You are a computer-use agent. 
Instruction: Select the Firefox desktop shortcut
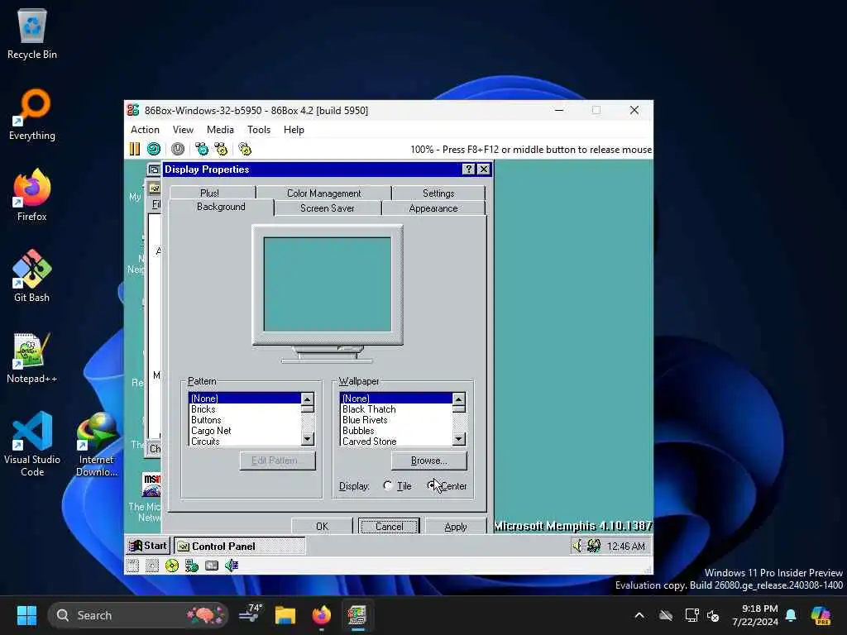coord(32,195)
